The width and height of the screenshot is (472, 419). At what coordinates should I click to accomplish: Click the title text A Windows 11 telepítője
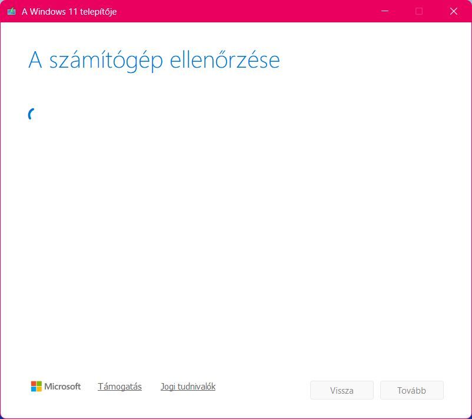(x=69, y=11)
